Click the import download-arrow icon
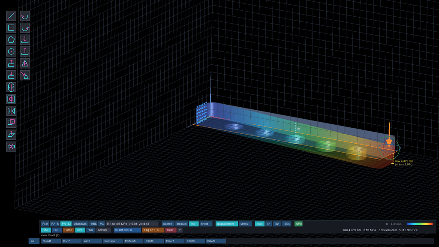Image resolution: width=439 pixels, height=247 pixels. (25, 39)
